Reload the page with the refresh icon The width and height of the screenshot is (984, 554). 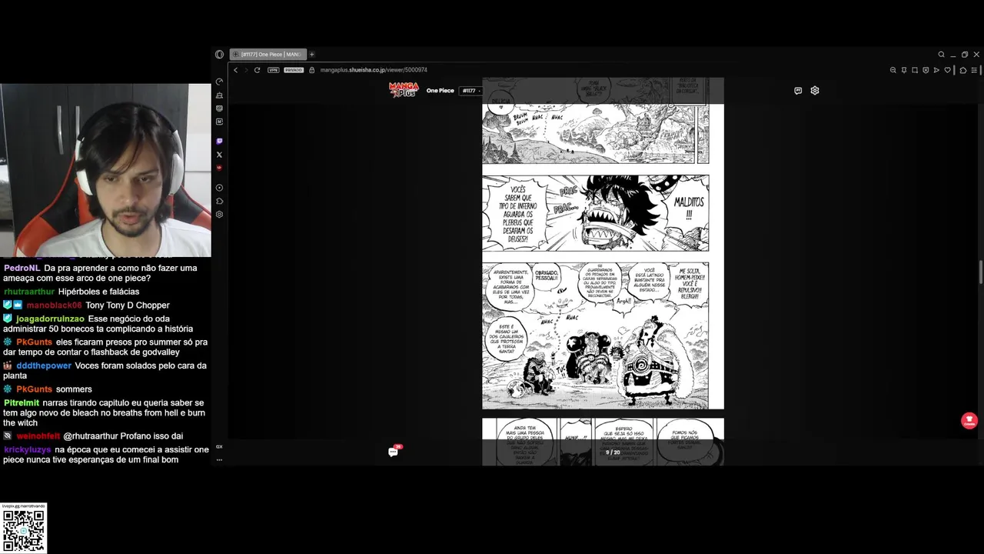[257, 70]
